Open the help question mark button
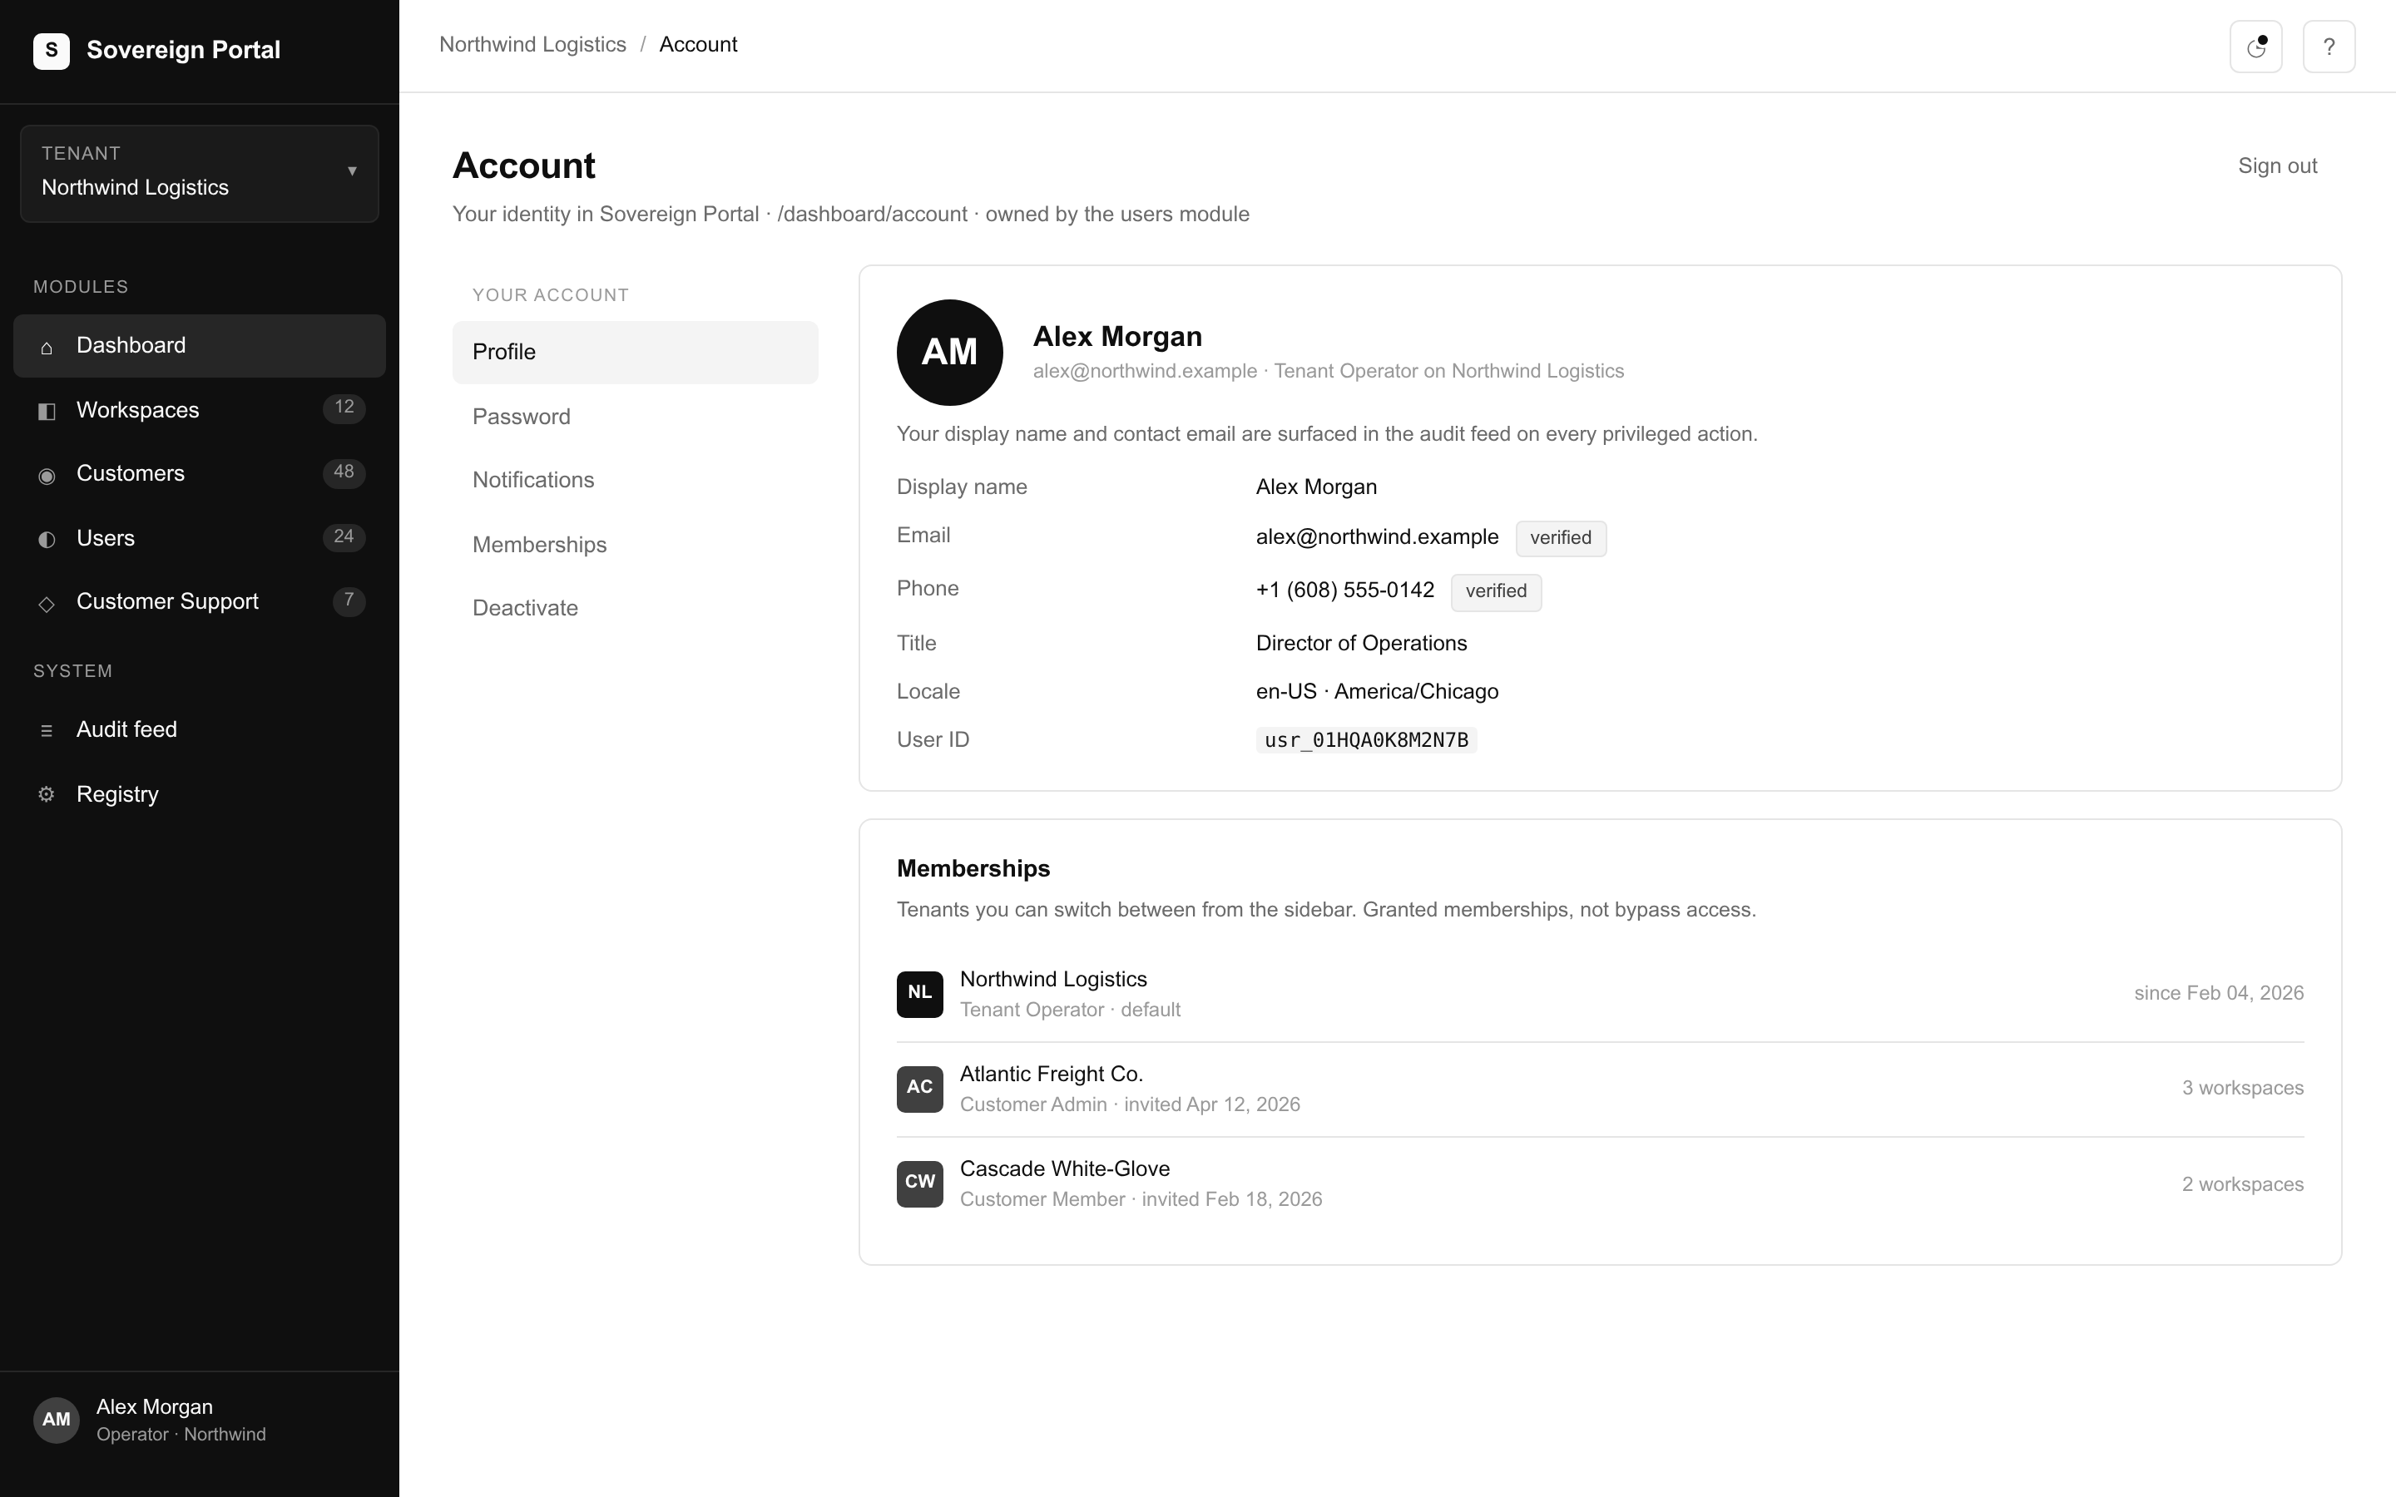Viewport: 2396px width, 1497px height. [x=2329, y=47]
